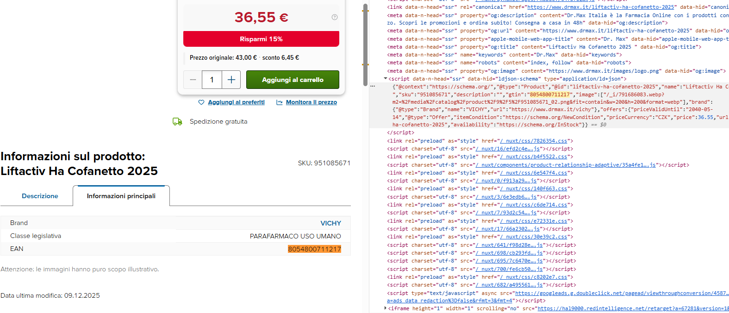Click the three-dots gutter menu in DevTools
Viewport: 729px width, 313px height.
[x=373, y=87]
